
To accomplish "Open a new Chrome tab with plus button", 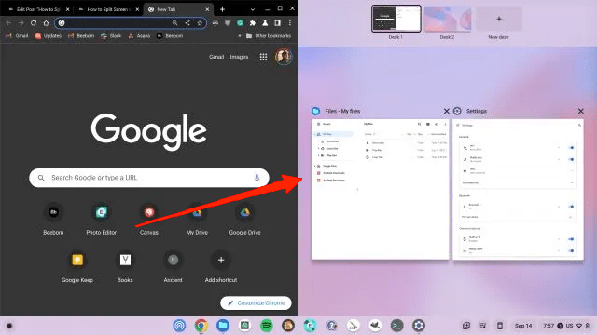I will 222,9.
